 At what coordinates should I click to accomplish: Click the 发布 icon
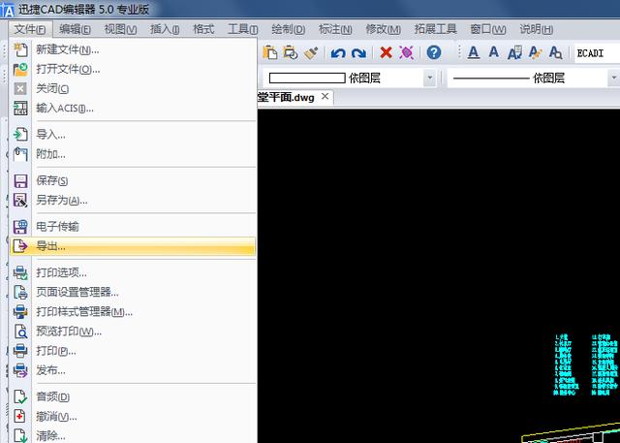pyautogui.click(x=20, y=370)
